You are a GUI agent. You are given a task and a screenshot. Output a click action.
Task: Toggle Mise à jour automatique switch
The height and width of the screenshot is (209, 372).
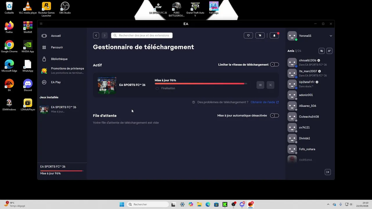pyautogui.click(x=274, y=116)
